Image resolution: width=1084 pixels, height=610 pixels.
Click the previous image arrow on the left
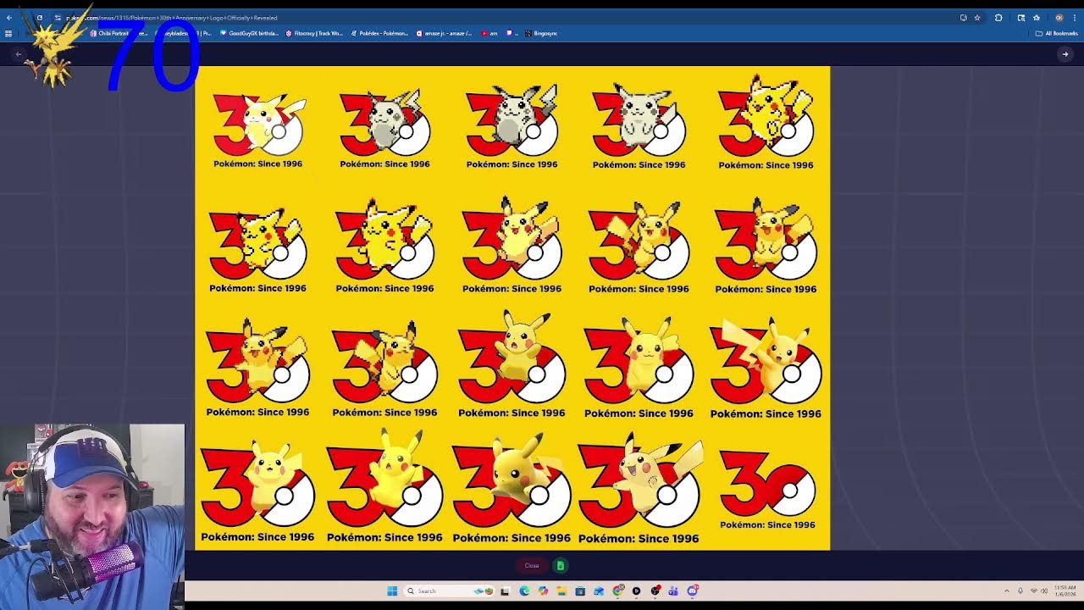point(18,54)
